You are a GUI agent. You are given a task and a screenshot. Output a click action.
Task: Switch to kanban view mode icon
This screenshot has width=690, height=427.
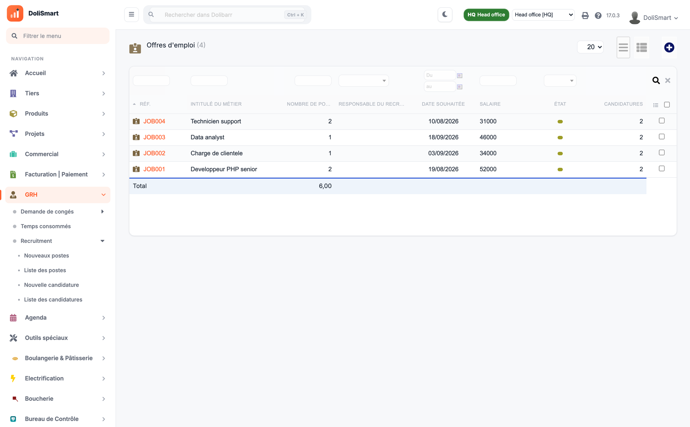coord(642,47)
